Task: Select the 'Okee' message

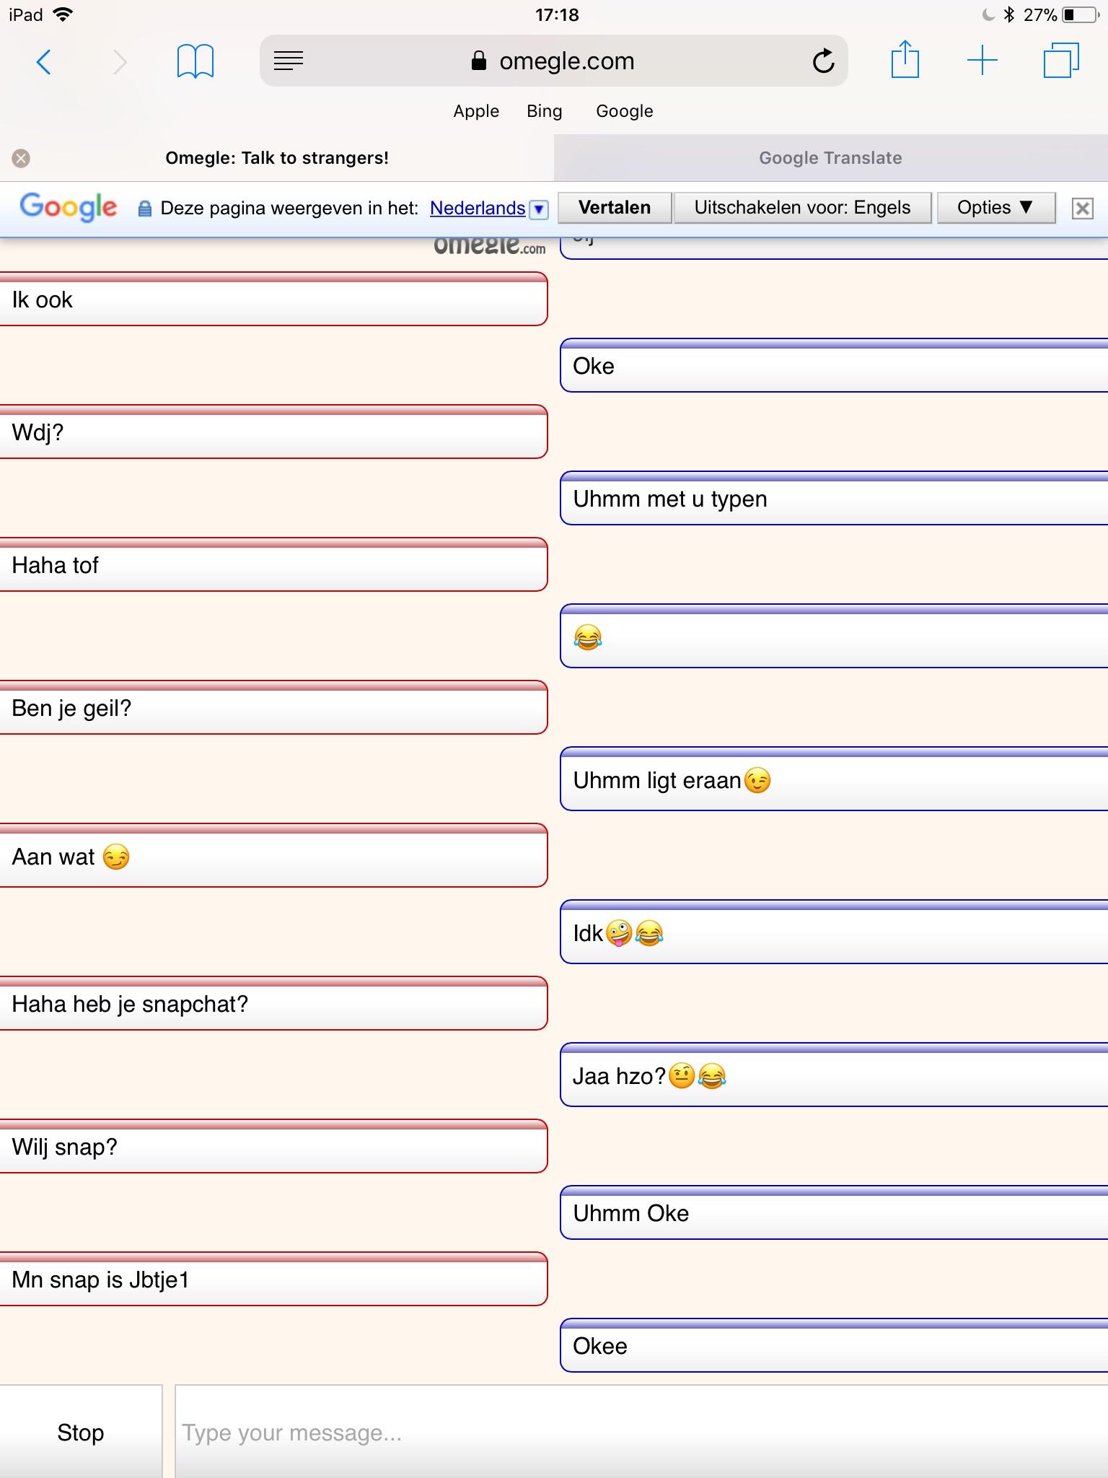Action: pyautogui.click(x=834, y=1345)
